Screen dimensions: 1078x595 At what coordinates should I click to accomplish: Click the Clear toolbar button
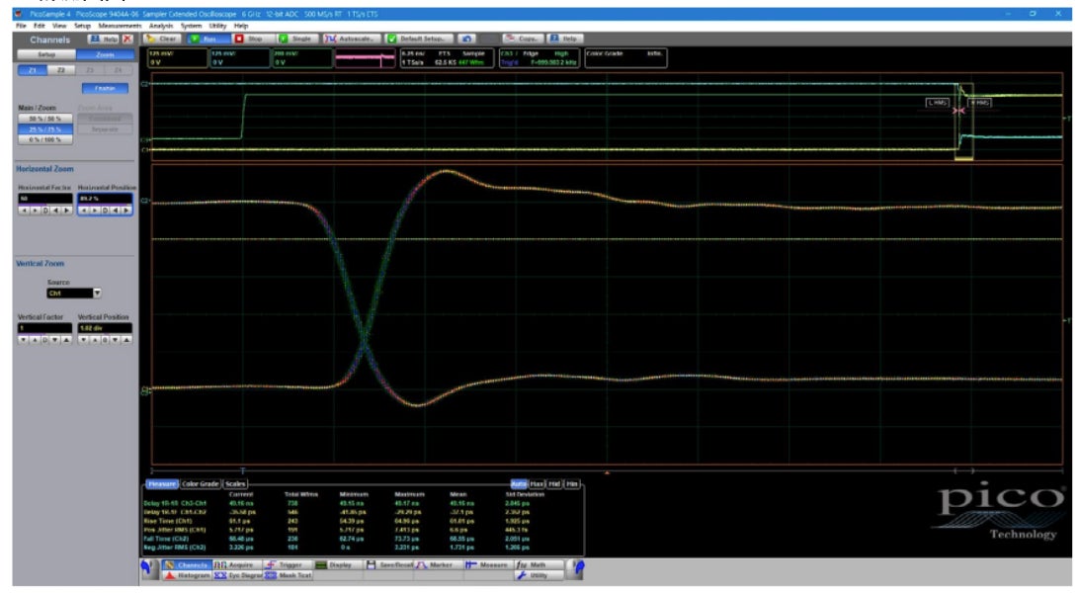(162, 39)
